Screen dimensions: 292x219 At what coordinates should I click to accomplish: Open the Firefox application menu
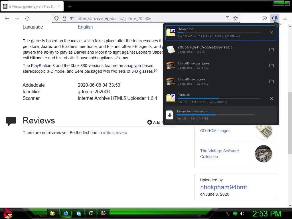(x=285, y=18)
